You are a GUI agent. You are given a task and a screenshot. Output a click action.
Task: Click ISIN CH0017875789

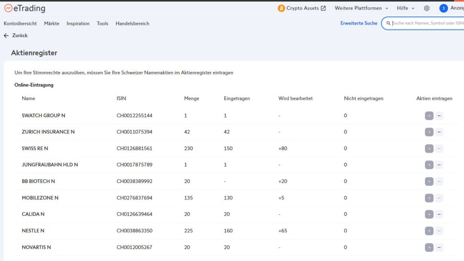pos(134,165)
